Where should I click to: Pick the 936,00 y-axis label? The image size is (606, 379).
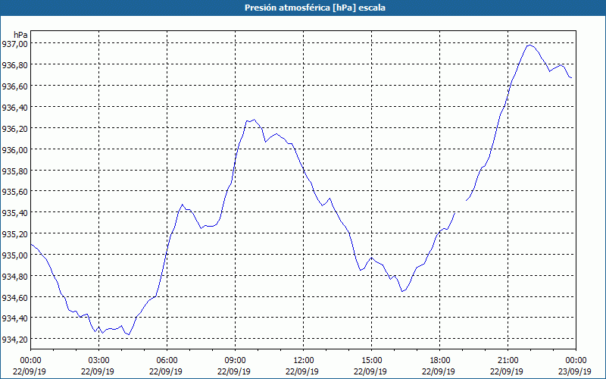[x=15, y=149]
